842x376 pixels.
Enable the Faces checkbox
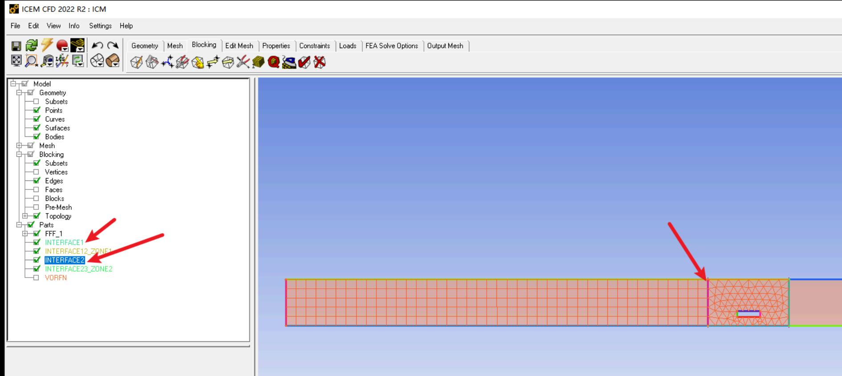pos(37,190)
